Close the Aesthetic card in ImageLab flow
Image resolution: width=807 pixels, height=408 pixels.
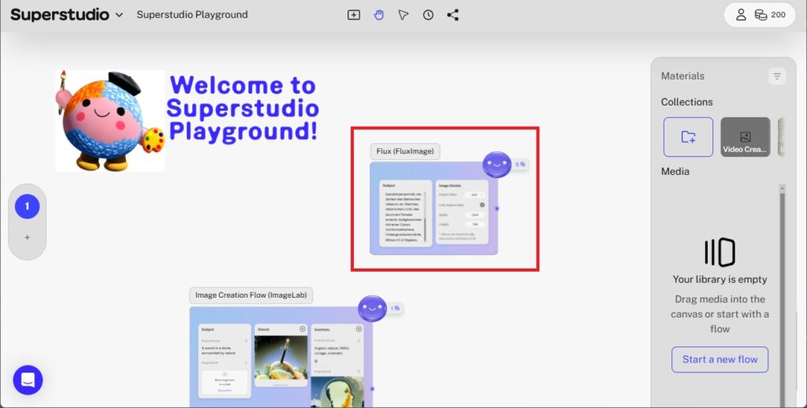coord(359,328)
